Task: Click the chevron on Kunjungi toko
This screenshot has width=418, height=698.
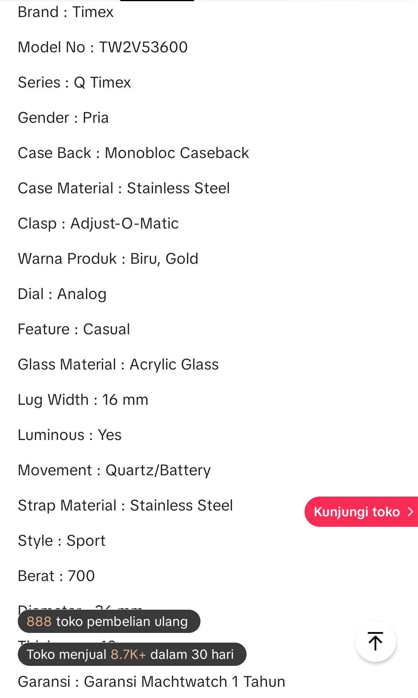Action: 411,512
